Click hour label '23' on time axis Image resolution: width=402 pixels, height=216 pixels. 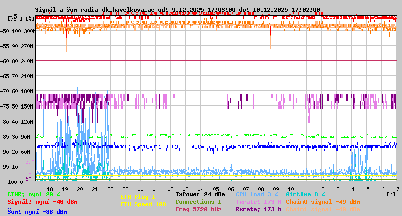tap(125, 189)
